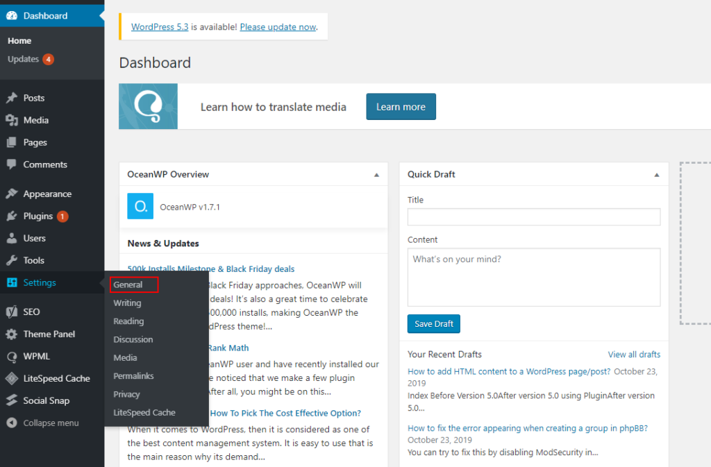711x467 pixels.
Task: Click the Appearance paintbrush icon
Action: click(x=12, y=194)
